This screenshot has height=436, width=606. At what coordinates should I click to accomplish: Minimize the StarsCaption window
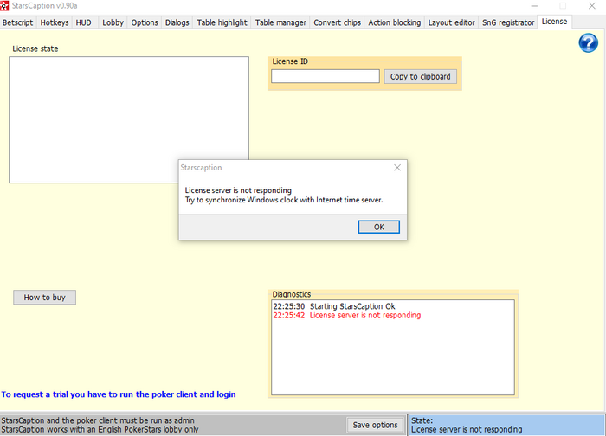(x=534, y=6)
